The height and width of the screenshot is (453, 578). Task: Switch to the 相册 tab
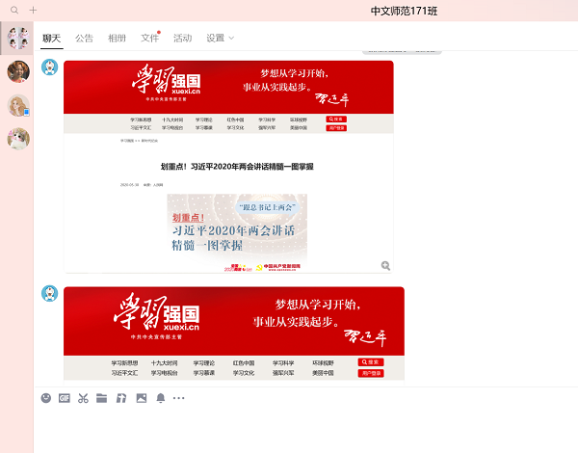[117, 38]
